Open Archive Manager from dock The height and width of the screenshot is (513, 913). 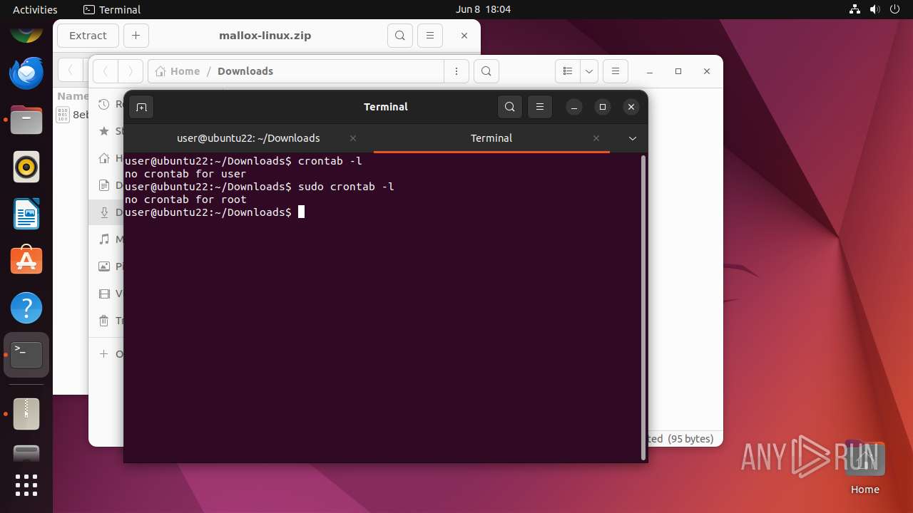[x=26, y=413]
